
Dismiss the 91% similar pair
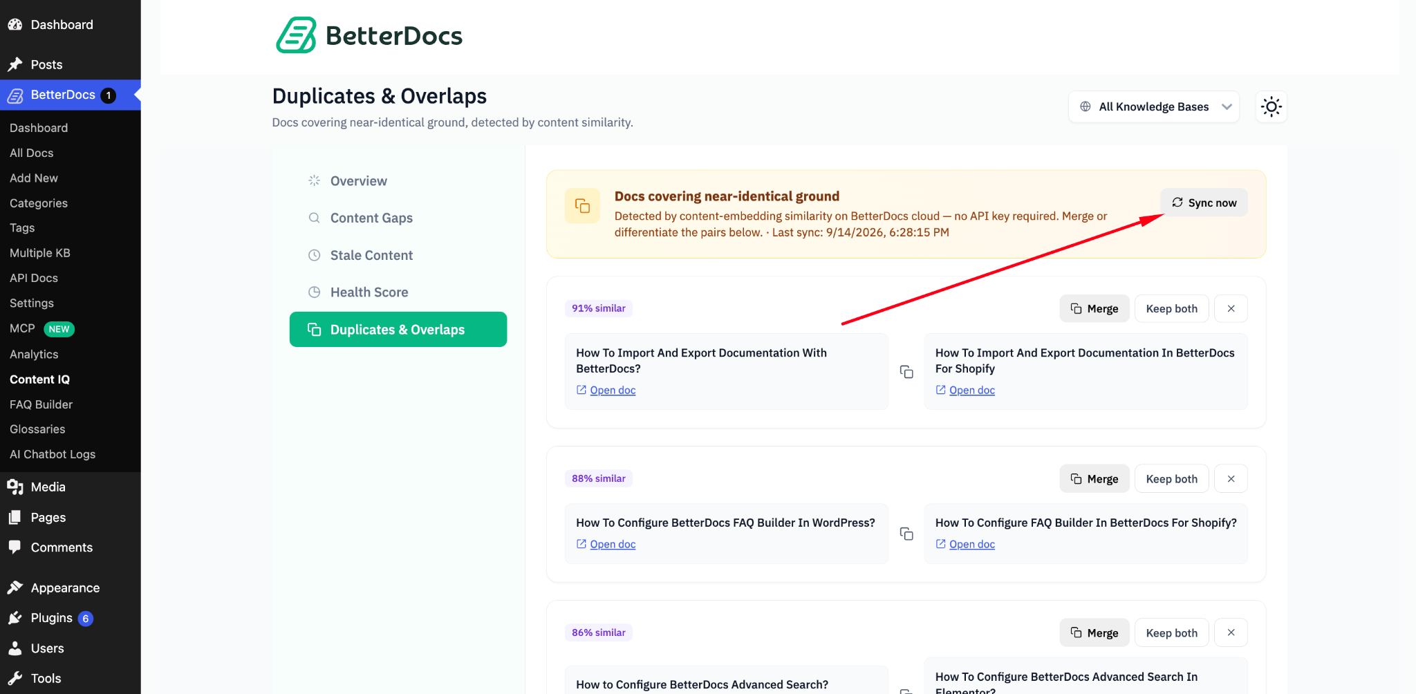1231,308
